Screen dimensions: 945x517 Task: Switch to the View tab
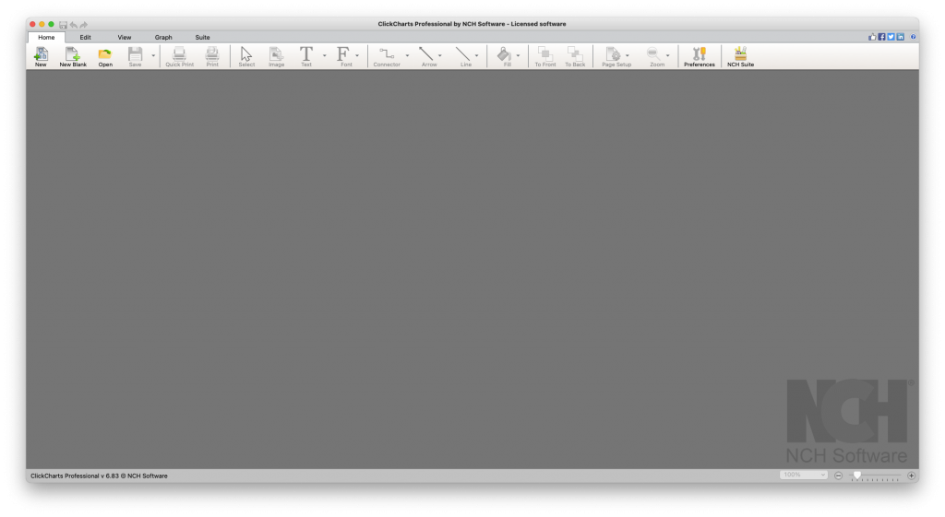click(x=125, y=37)
